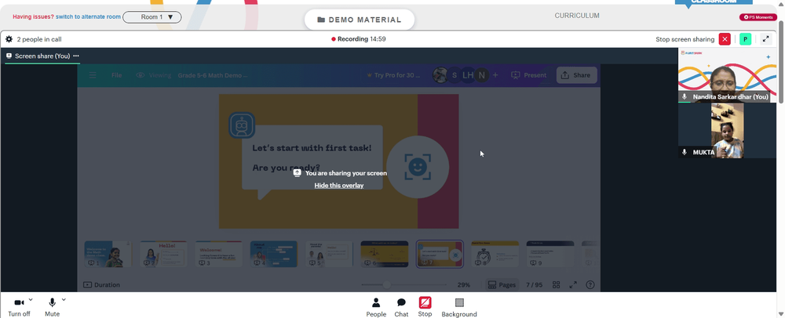785x318 pixels.
Task: Open the Curriculum tab
Action: click(577, 16)
